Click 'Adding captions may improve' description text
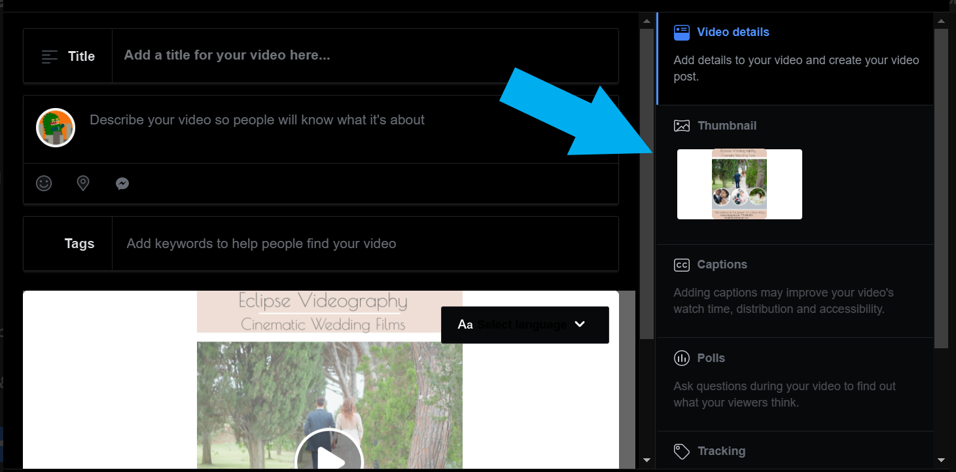Image resolution: width=956 pixels, height=472 pixels. [x=783, y=300]
